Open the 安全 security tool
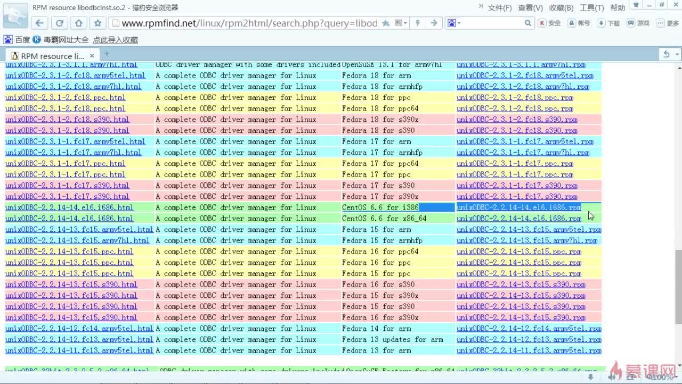The height and width of the screenshot is (384, 682). (x=550, y=23)
